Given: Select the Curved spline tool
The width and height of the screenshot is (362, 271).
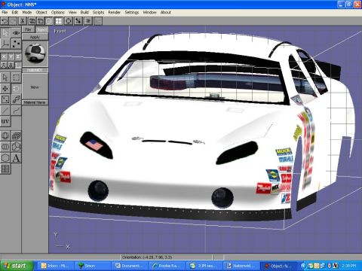Looking at the screenshot, I should 16,111.
